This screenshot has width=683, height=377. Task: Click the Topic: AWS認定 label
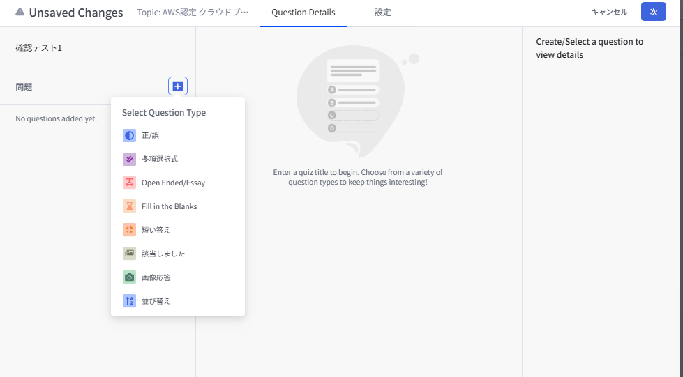coord(192,13)
